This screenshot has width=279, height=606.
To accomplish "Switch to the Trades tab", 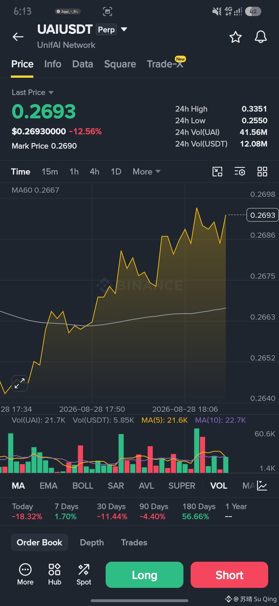I will 134,542.
